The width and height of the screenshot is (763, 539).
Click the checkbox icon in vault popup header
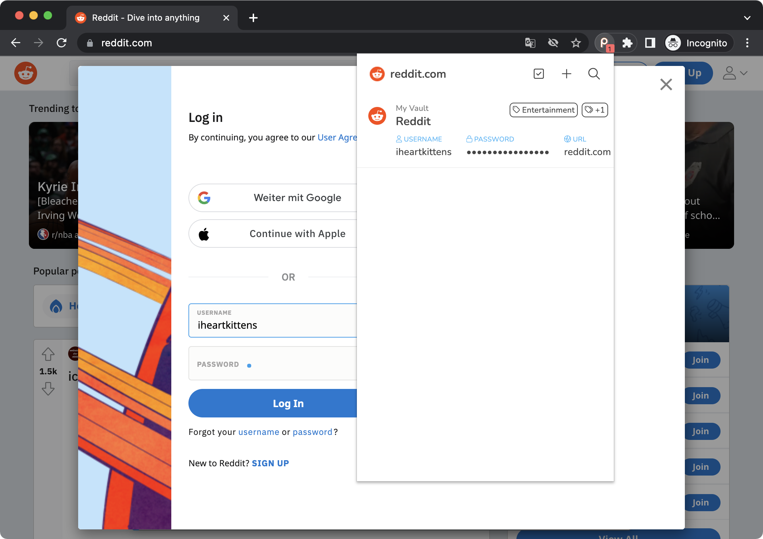539,74
